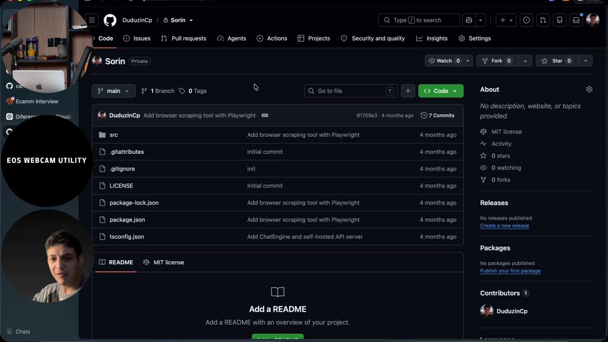Click the file icon beside tsconfig.json

point(102,237)
